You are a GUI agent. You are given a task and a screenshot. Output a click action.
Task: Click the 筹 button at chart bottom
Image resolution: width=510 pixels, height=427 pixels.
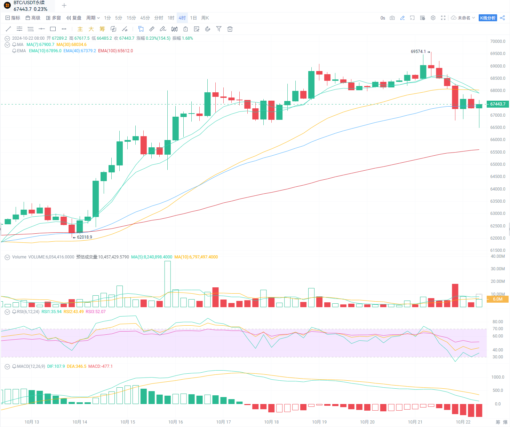point(498,422)
